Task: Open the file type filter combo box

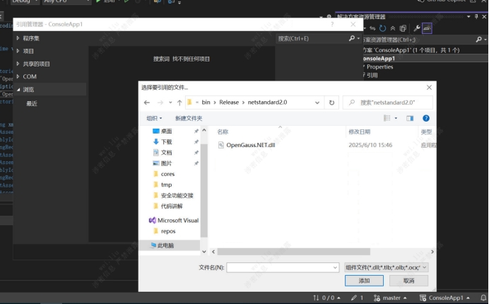Action: (387, 267)
